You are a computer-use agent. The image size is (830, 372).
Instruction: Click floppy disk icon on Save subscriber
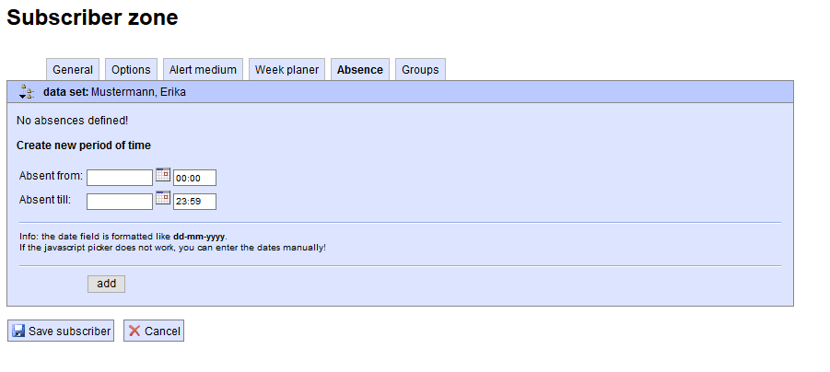18,331
